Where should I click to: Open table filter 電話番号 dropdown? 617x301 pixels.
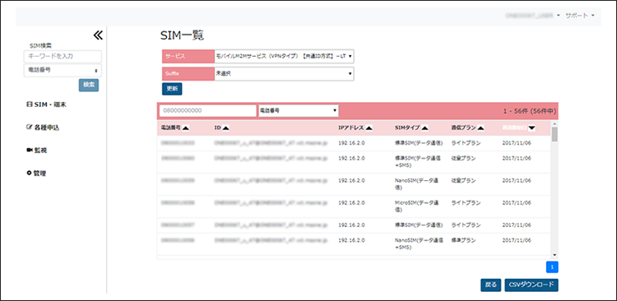(x=299, y=111)
